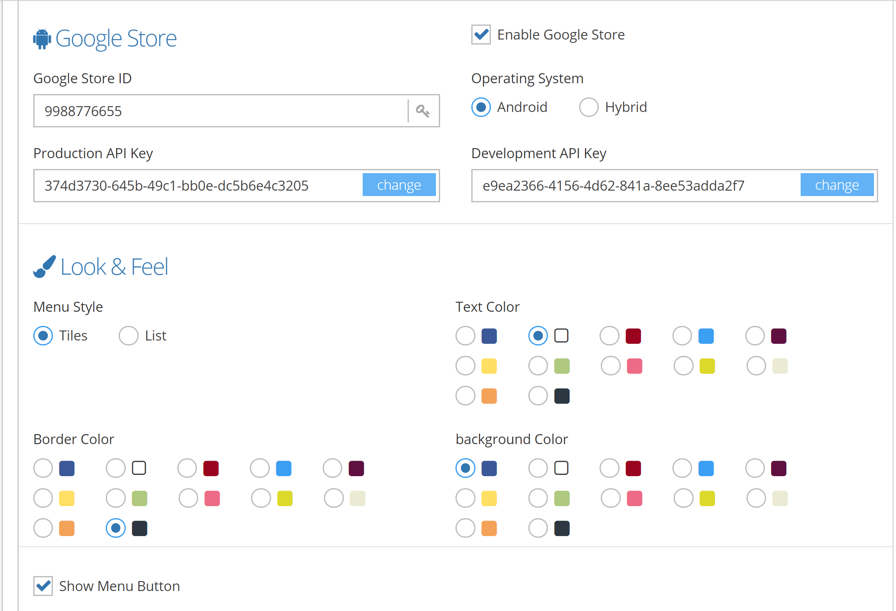Viewport: 896px width, 611px height.
Task: Select dark red radio under Border Color
Action: point(187,468)
